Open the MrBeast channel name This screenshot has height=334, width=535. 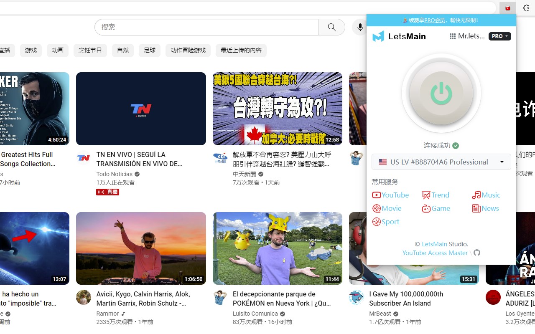point(380,314)
